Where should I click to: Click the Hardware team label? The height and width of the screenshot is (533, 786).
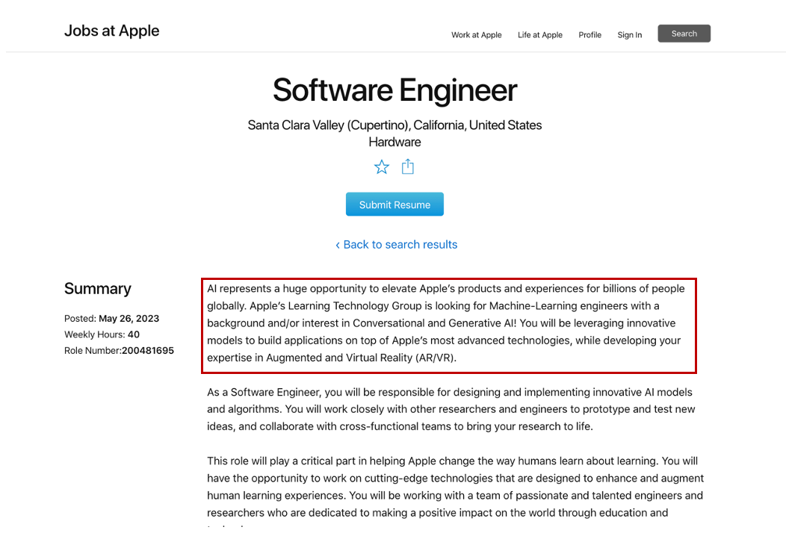[x=394, y=142]
